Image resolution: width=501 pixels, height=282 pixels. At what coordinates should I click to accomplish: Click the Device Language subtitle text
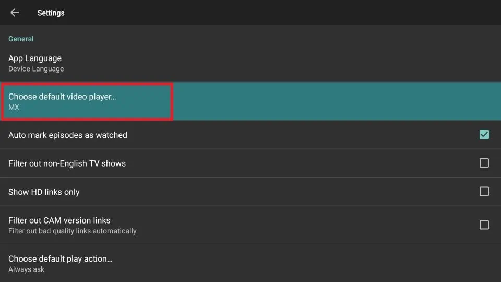point(36,69)
